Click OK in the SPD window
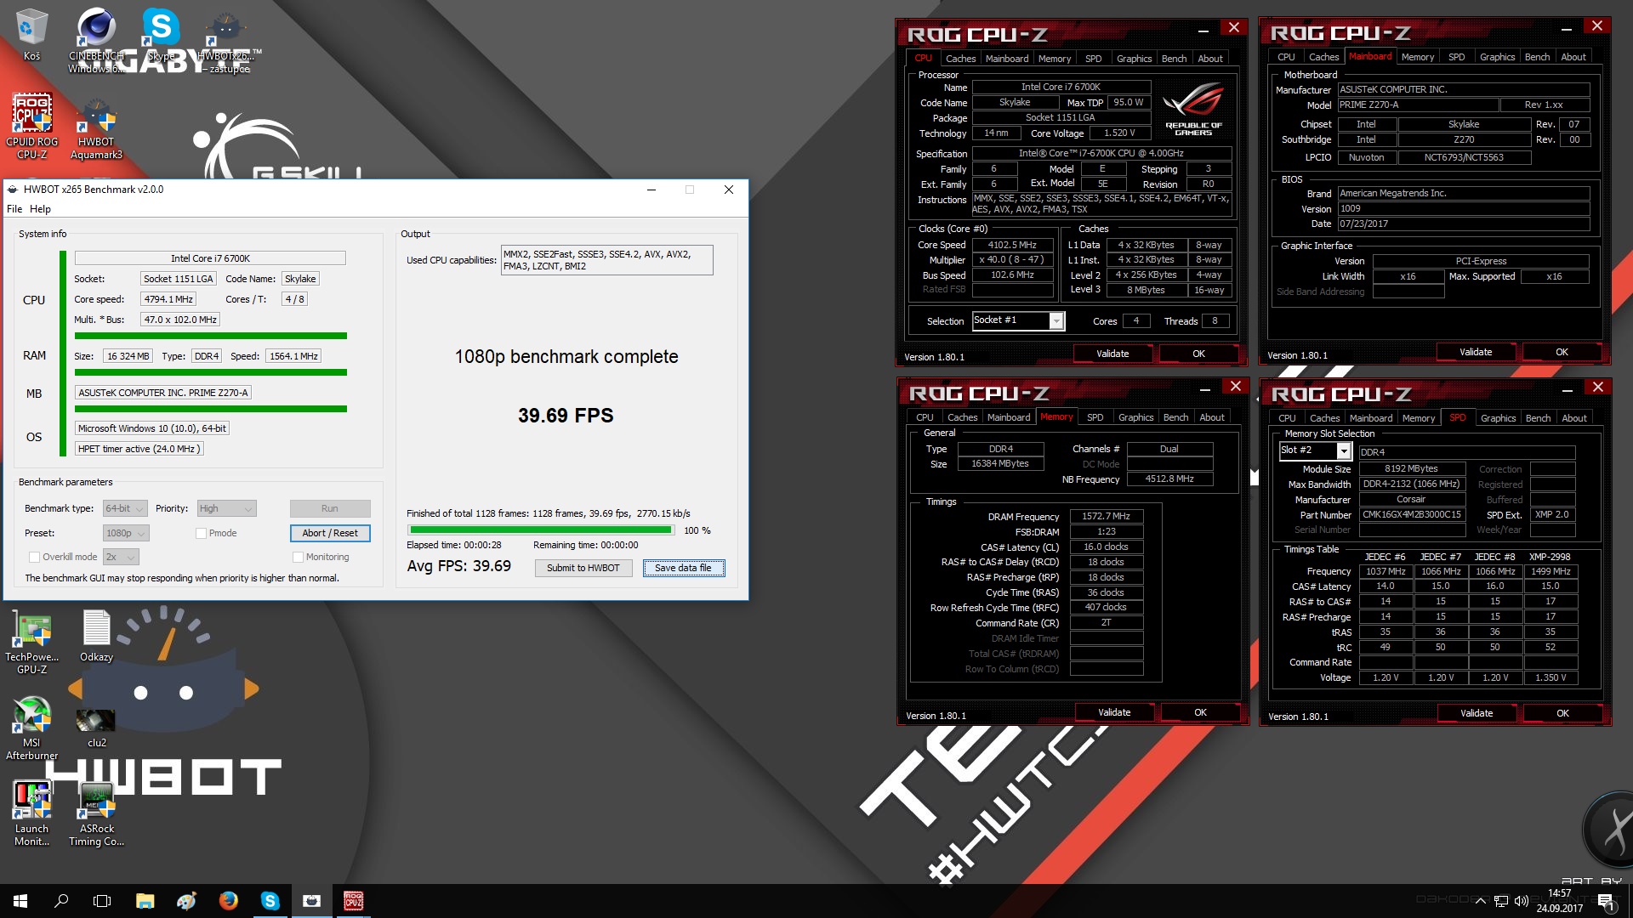The width and height of the screenshot is (1633, 918). [x=1562, y=713]
